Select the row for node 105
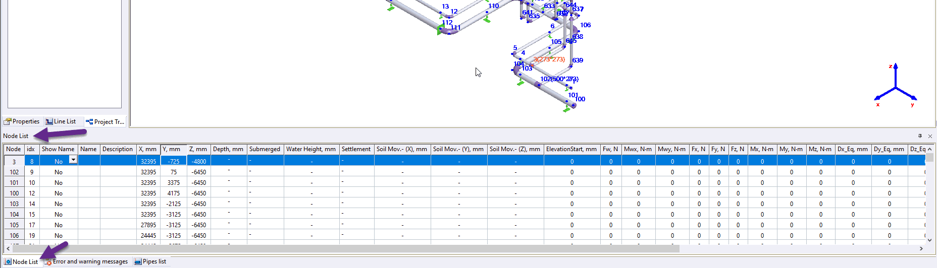Image resolution: width=937 pixels, height=268 pixels. (x=464, y=225)
